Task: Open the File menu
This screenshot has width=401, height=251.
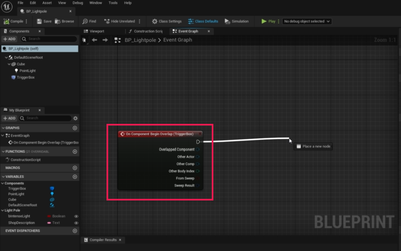Action: coord(21,3)
